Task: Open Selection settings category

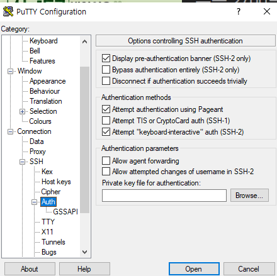Action: coord(43,111)
